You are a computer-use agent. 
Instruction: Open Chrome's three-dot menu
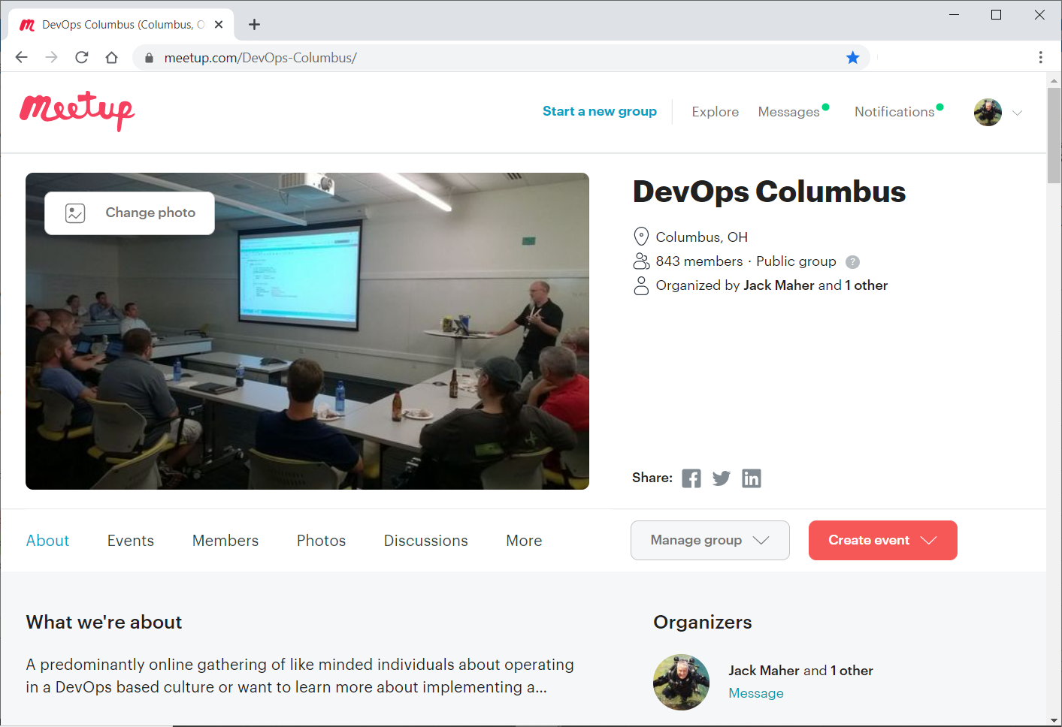(1040, 58)
